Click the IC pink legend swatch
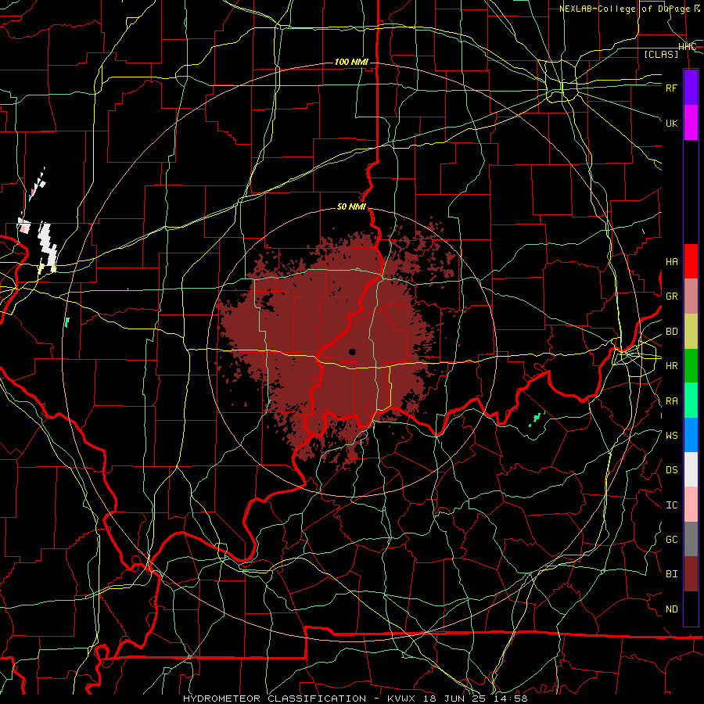The width and height of the screenshot is (704, 704). click(691, 505)
